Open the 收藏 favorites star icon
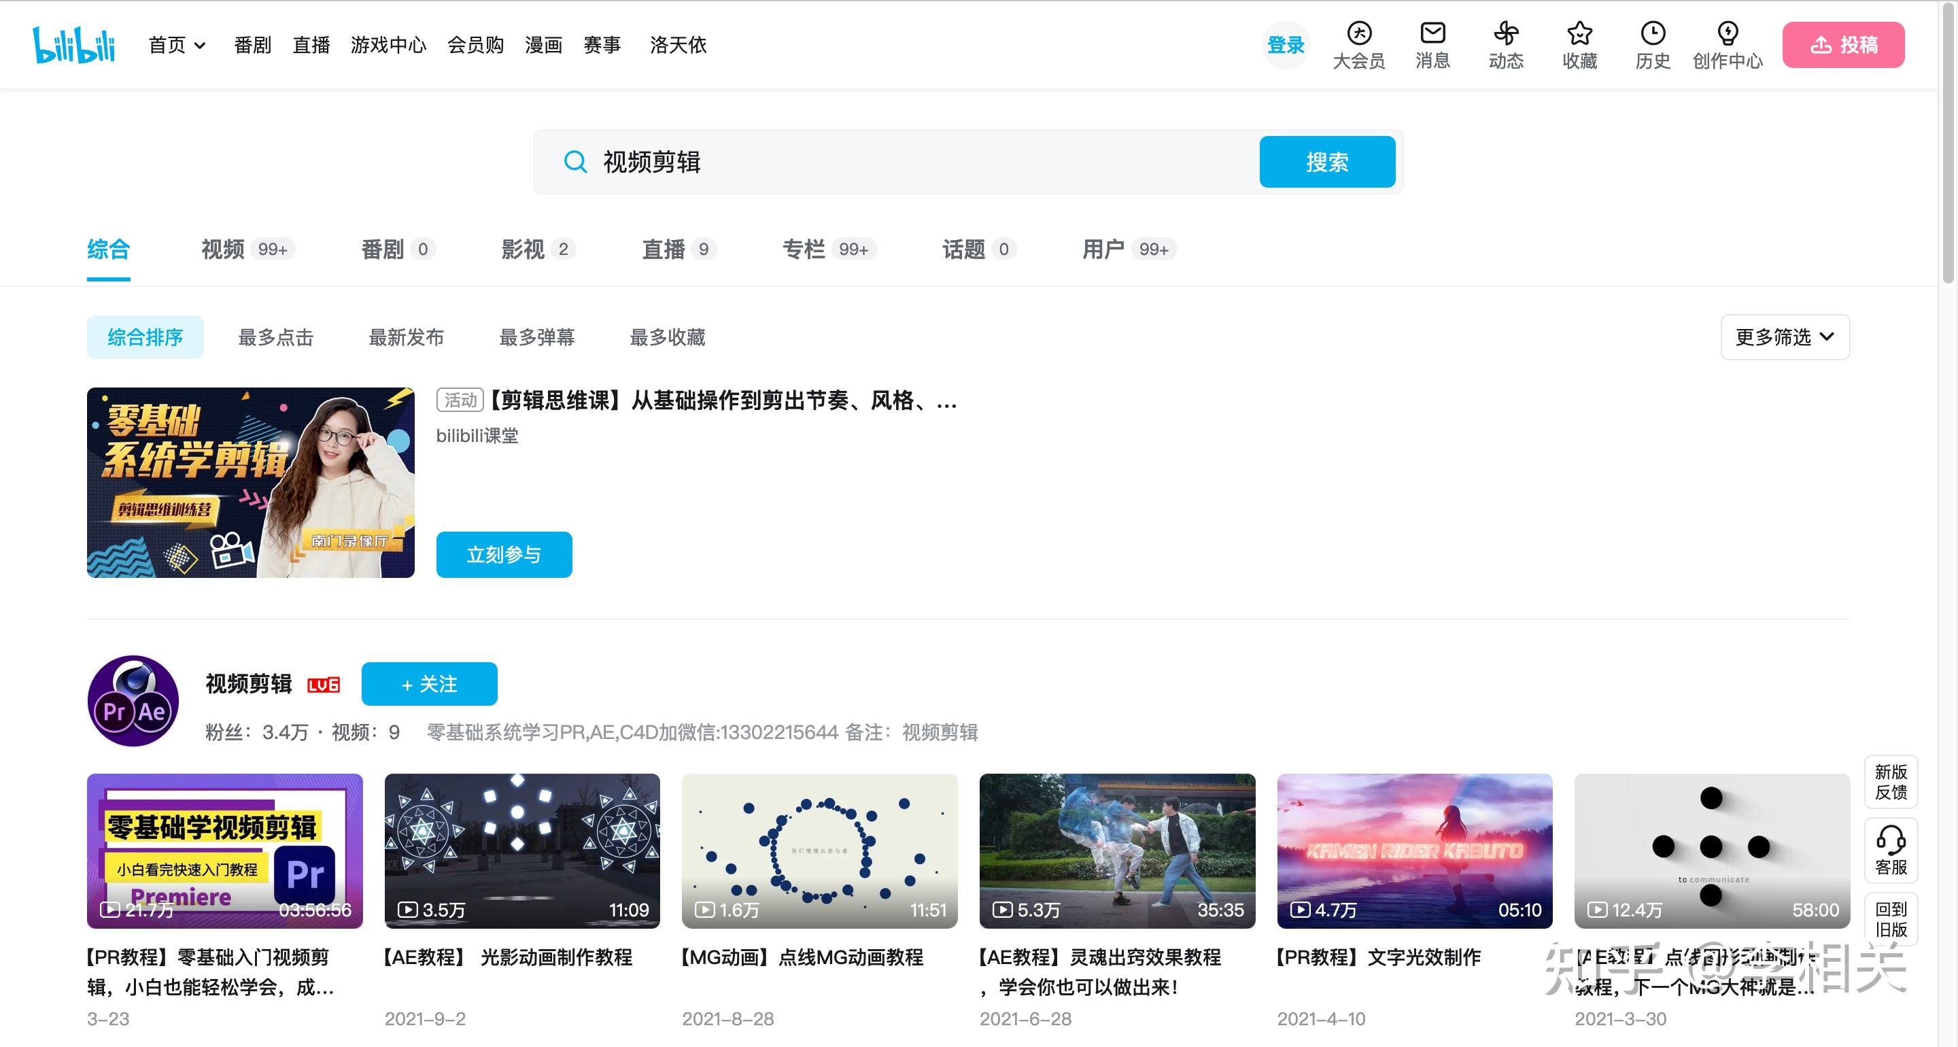1958x1047 pixels. click(1579, 33)
